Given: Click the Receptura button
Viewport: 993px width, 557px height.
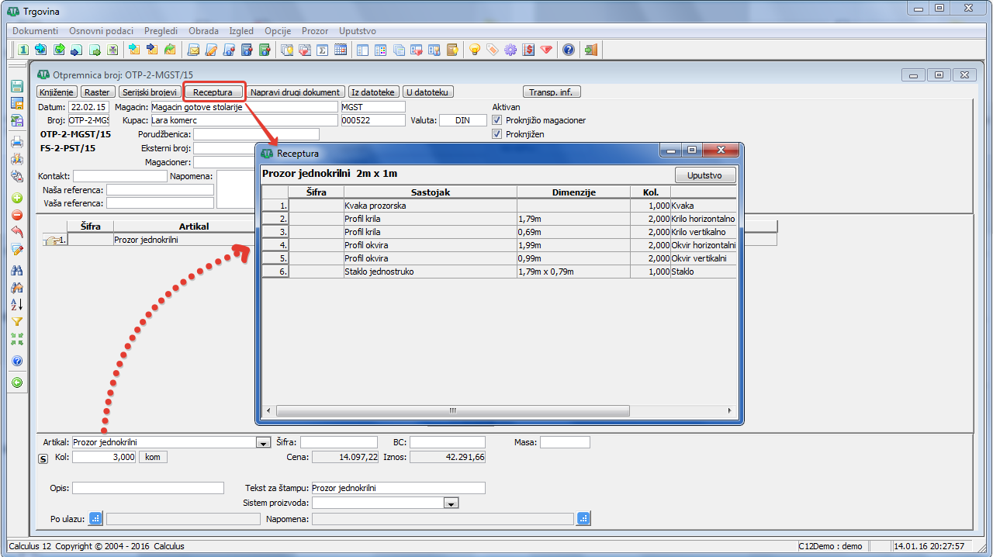Looking at the screenshot, I should coord(213,92).
